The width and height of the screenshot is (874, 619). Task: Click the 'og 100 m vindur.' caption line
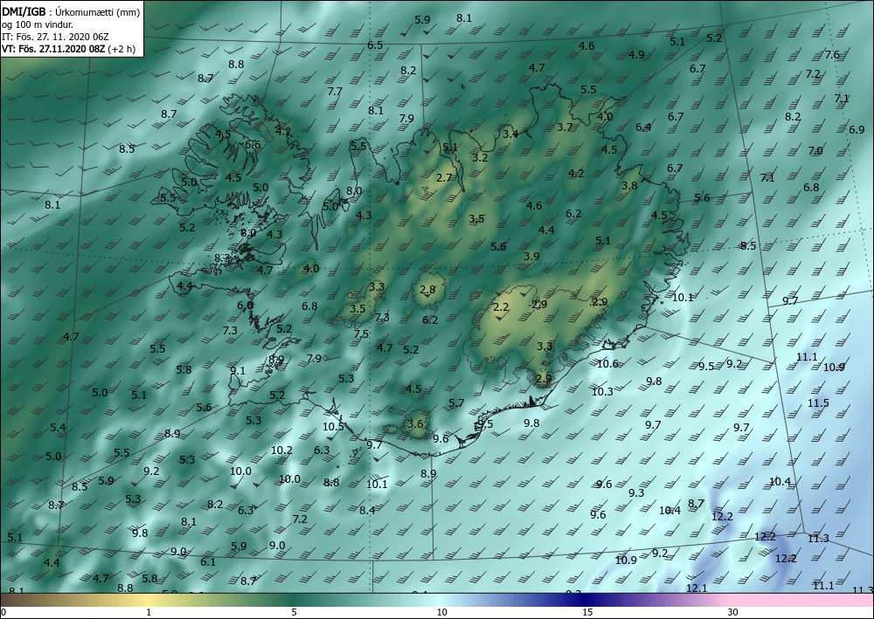click(x=38, y=24)
